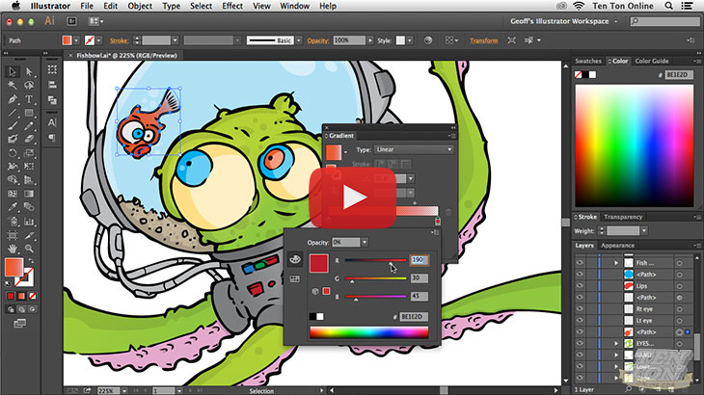The width and height of the screenshot is (704, 395).
Task: Switch to the Appearance tab
Action: coord(617,246)
